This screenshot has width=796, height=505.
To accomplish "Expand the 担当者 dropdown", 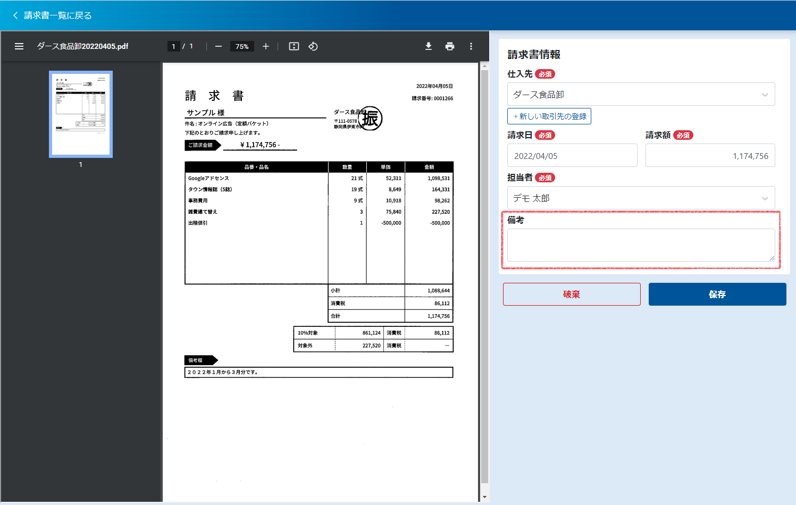I will (x=641, y=198).
